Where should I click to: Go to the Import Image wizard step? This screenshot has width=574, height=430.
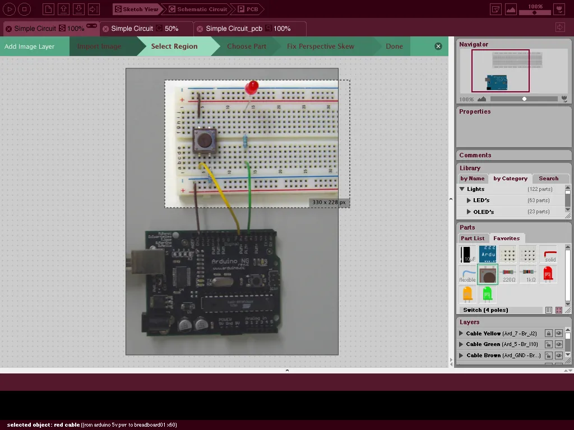99,46
